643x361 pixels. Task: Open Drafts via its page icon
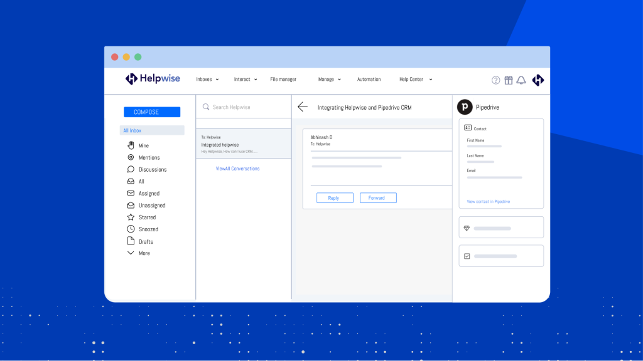129,241
